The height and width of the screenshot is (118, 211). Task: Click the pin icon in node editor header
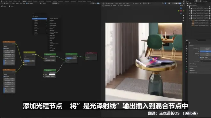[59, 3]
